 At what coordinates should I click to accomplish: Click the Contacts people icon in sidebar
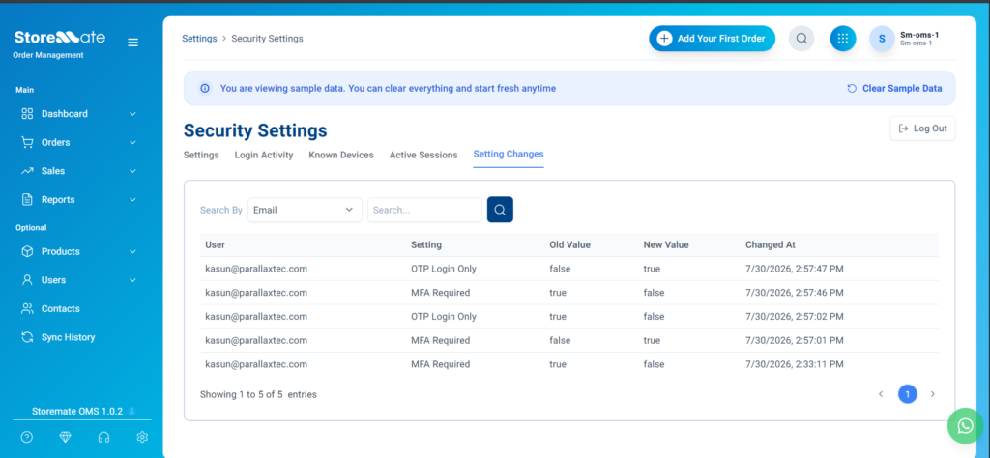[x=27, y=308]
